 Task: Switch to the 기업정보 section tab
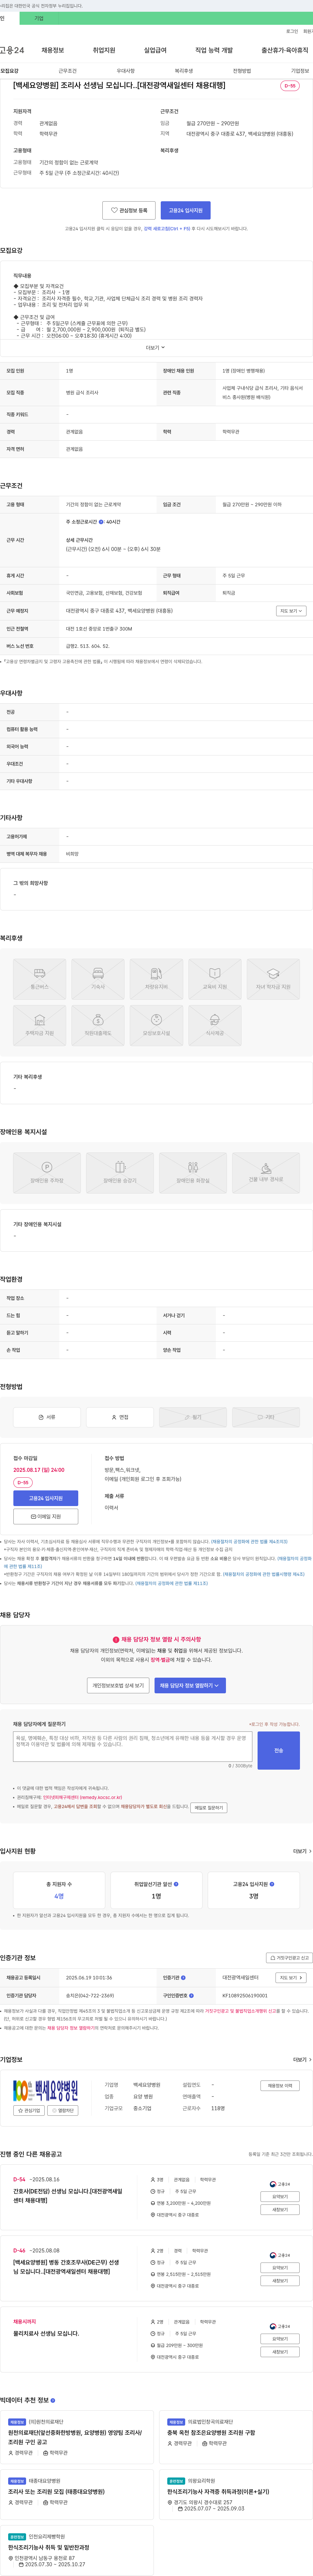pyautogui.click(x=300, y=71)
